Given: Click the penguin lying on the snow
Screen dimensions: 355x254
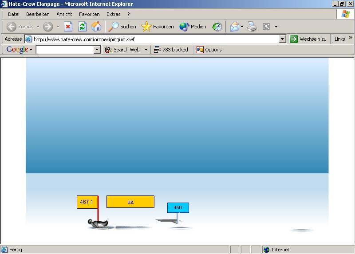Looking at the screenshot, I should pyautogui.click(x=98, y=223).
